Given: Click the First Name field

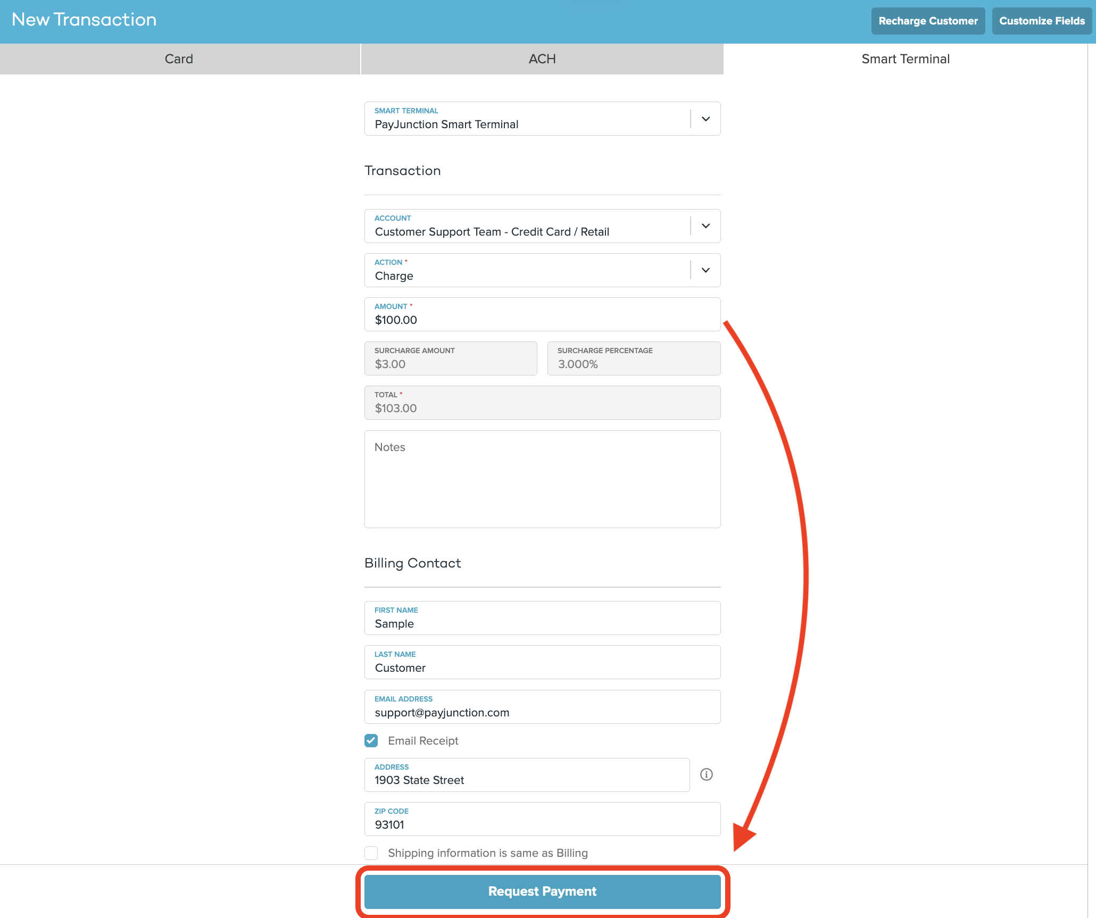Looking at the screenshot, I should (542, 618).
